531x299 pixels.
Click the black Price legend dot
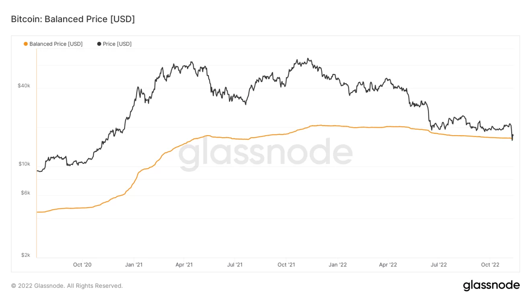coord(99,44)
